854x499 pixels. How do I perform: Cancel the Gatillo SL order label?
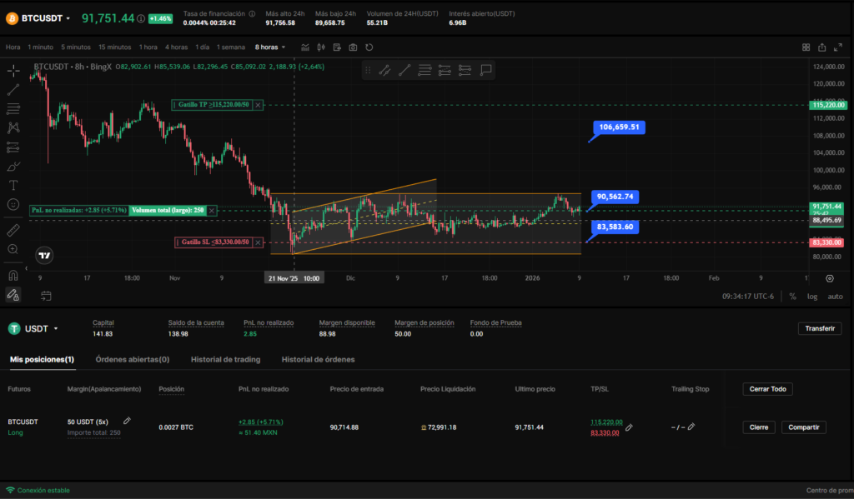click(259, 242)
